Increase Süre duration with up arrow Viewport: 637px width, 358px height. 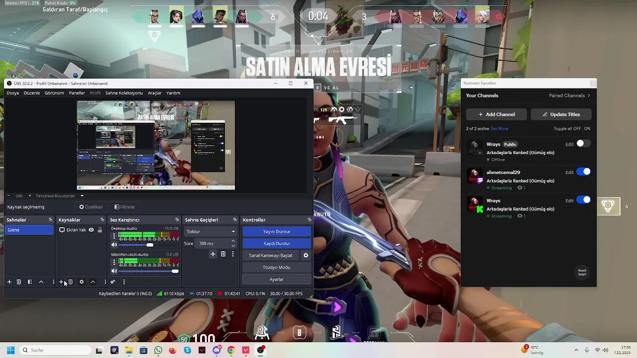coord(233,241)
